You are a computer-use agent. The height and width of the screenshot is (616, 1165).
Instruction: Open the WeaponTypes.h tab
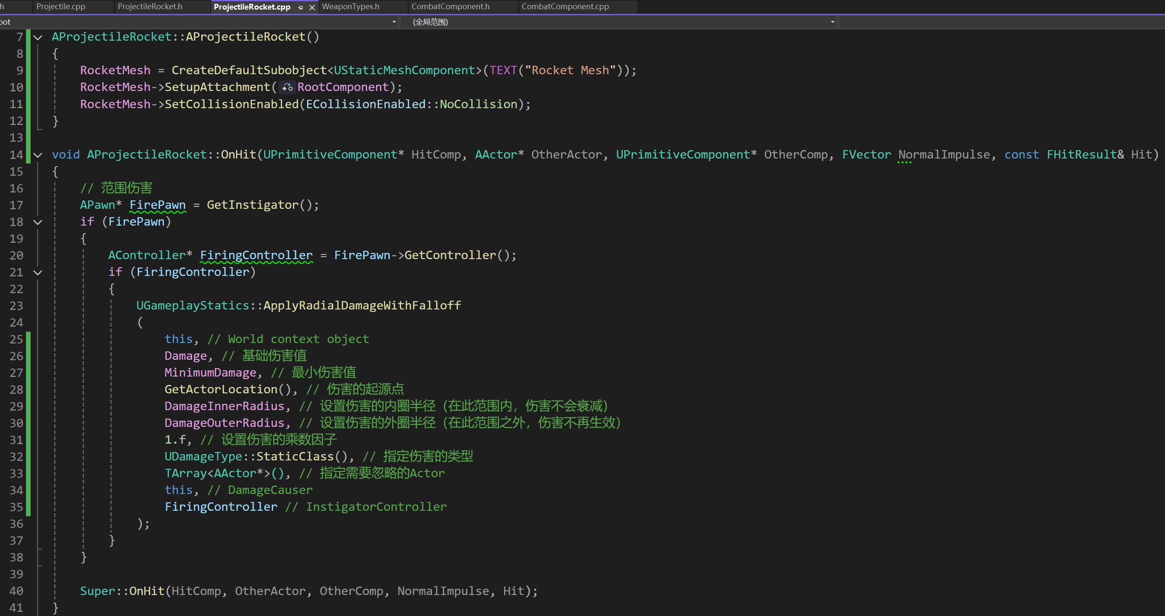(350, 7)
